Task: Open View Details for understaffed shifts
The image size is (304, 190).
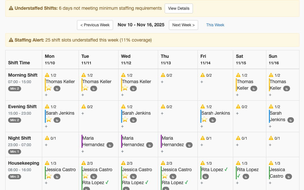Action: pyautogui.click(x=179, y=8)
